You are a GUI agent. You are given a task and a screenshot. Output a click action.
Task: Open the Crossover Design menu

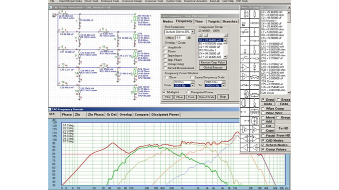(x=131, y=1)
